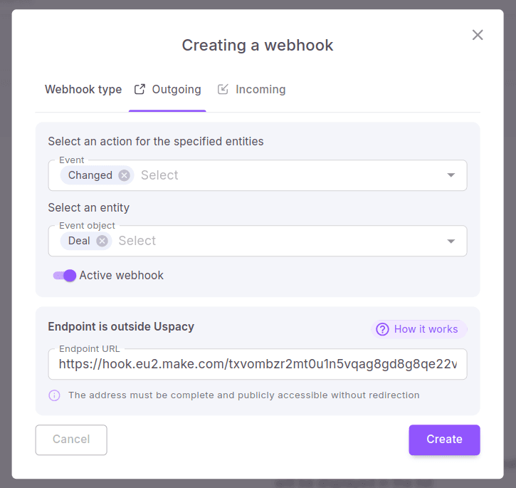Expand the Event object dropdown arrow
Image resolution: width=516 pixels, height=488 pixels.
click(x=451, y=241)
